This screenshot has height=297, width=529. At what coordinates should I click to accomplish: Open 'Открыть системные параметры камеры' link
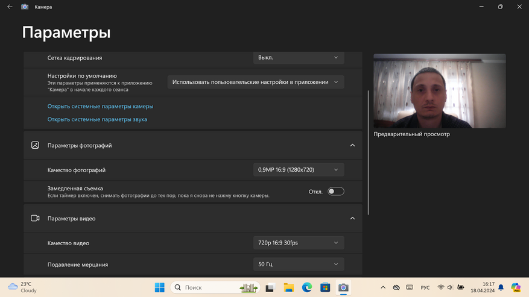coord(100,106)
